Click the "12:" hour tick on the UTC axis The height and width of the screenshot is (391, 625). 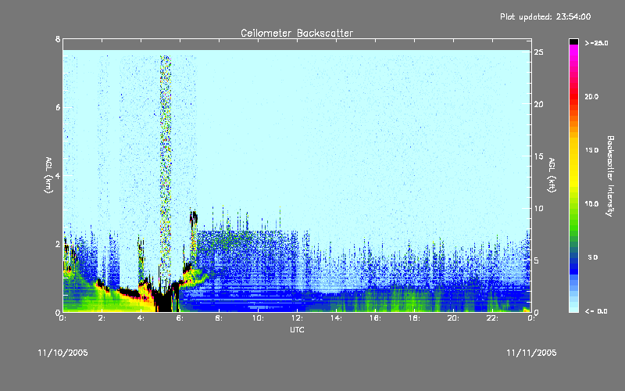click(297, 318)
